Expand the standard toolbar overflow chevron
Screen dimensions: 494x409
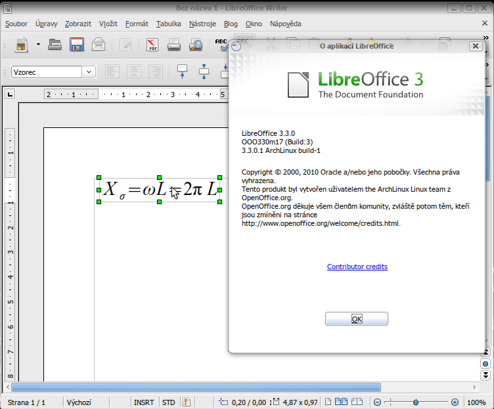click(x=486, y=38)
